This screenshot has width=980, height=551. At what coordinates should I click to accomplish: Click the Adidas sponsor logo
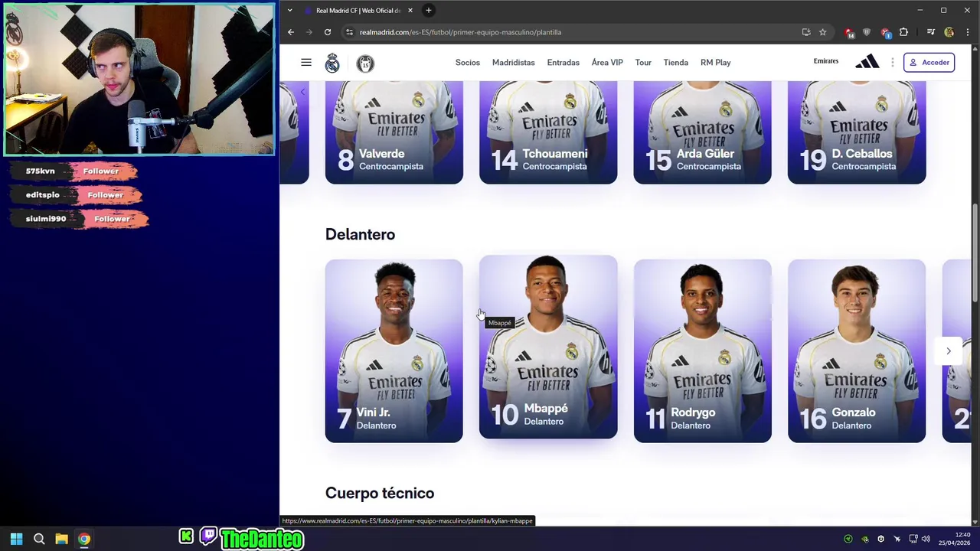[867, 62]
